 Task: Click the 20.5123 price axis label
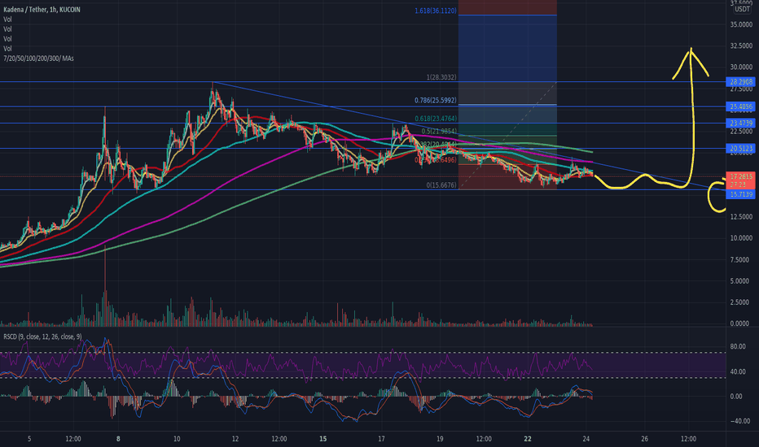(x=741, y=149)
